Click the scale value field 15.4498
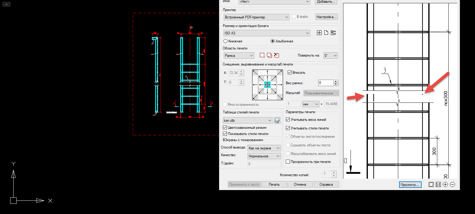Image resolution: width=475 pixels, height=214 pixels. (x=331, y=104)
